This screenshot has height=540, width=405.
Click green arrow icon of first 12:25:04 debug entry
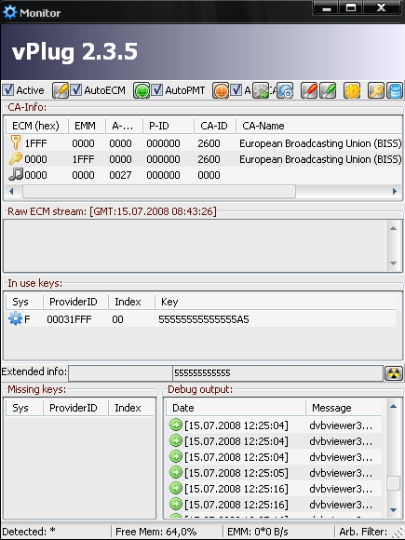coord(176,425)
